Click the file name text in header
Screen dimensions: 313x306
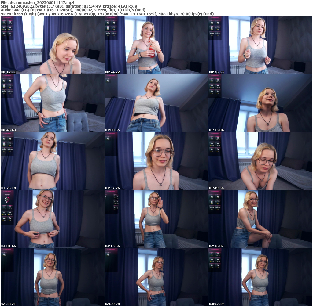coord(38,2)
